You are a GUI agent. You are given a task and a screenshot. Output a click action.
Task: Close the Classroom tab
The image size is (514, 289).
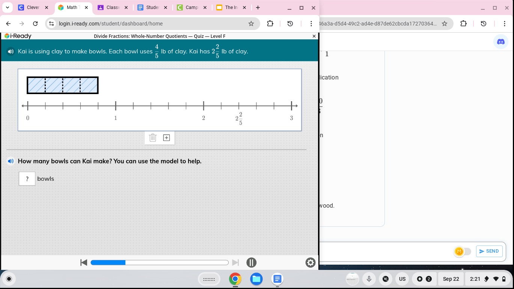point(126,7)
